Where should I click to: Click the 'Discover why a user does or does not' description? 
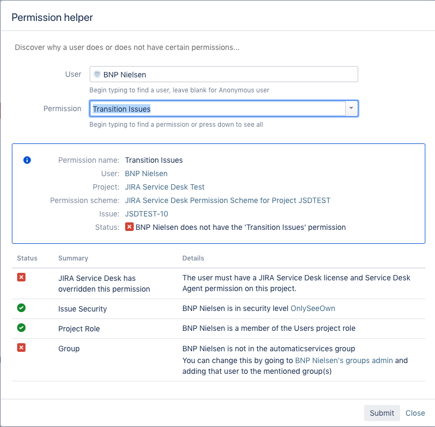coord(127,47)
